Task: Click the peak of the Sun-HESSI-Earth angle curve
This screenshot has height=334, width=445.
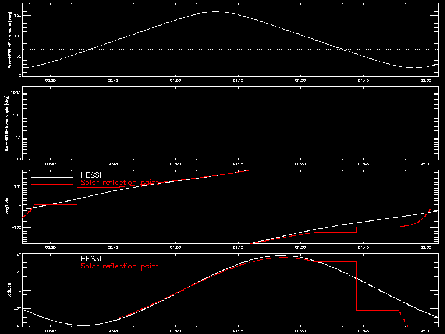Action: point(216,12)
